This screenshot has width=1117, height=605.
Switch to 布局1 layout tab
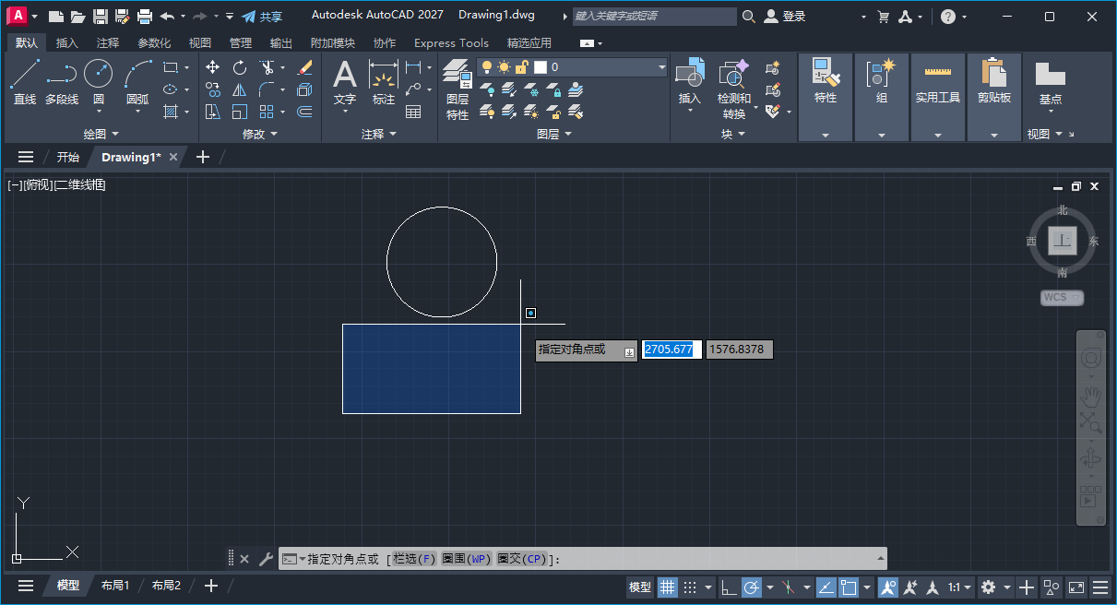coord(115,586)
